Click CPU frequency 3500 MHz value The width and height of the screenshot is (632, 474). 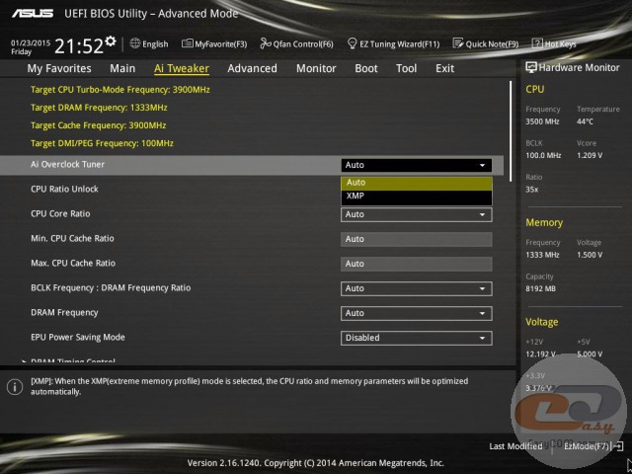[x=542, y=121]
